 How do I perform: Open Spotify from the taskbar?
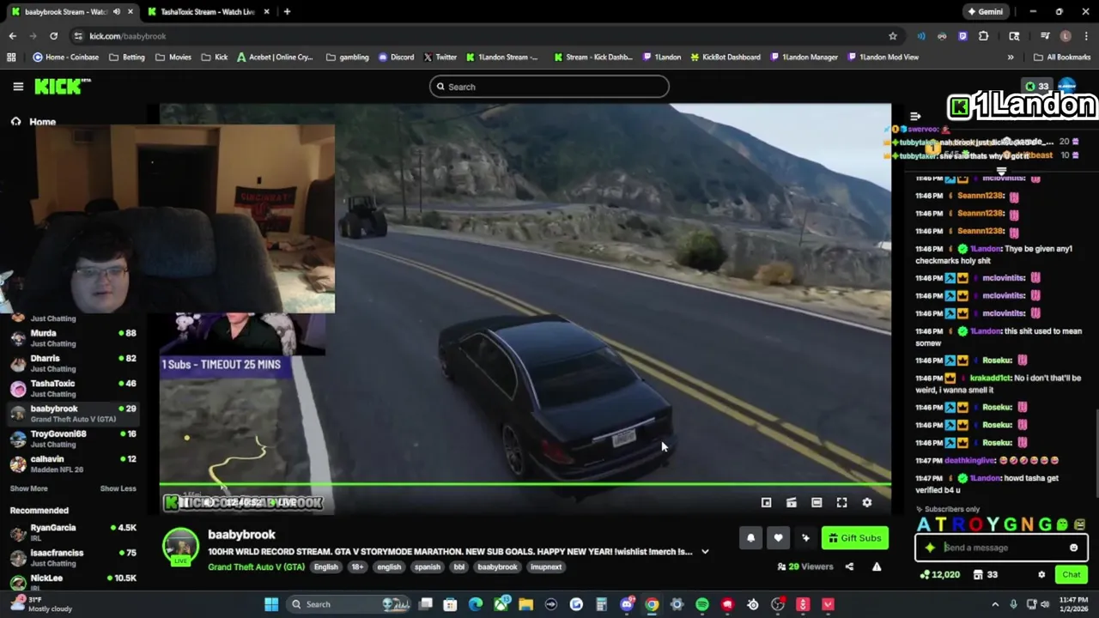[702, 604]
